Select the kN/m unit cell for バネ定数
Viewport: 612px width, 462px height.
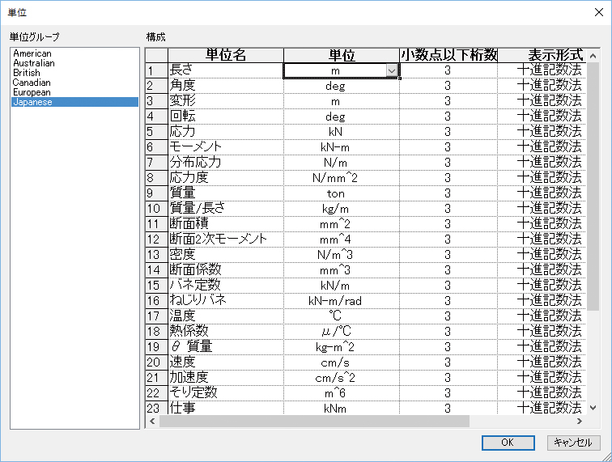pos(342,286)
